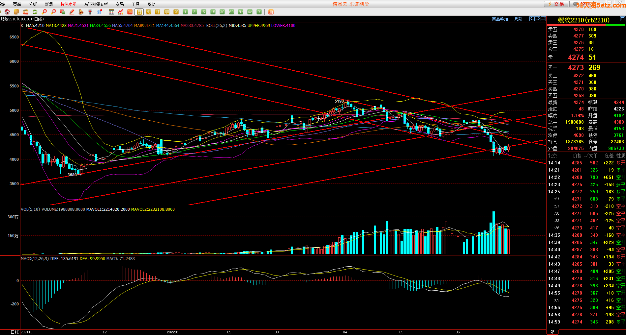Screen dimensions: 627x335
Task: Click the red Home icon in toolbar
Action: tap(7, 12)
